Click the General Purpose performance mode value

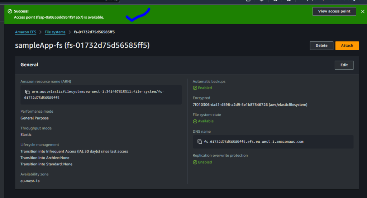34,118
